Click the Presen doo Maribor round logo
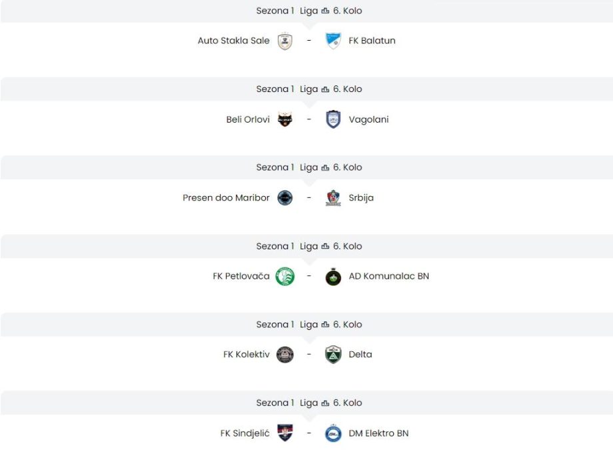Screen dimensions: 613x462 click(285, 198)
